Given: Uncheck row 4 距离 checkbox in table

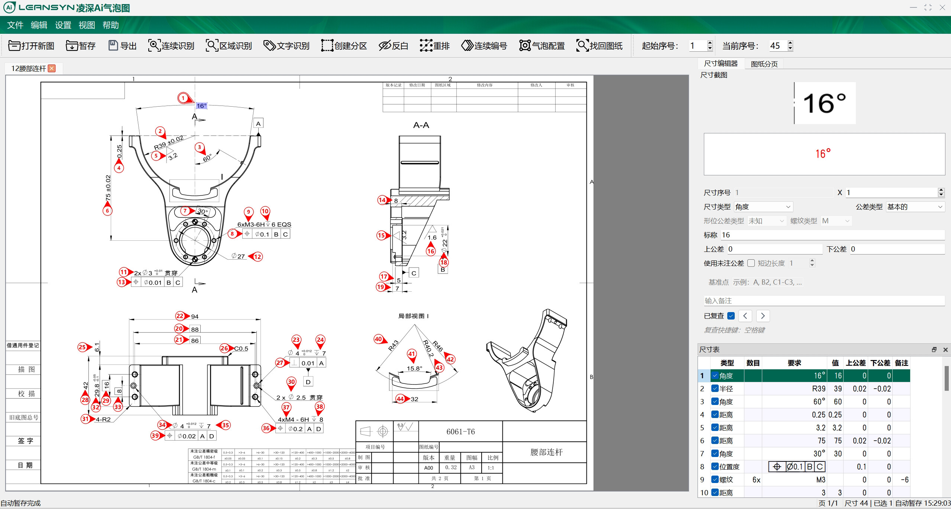Looking at the screenshot, I should 715,415.
